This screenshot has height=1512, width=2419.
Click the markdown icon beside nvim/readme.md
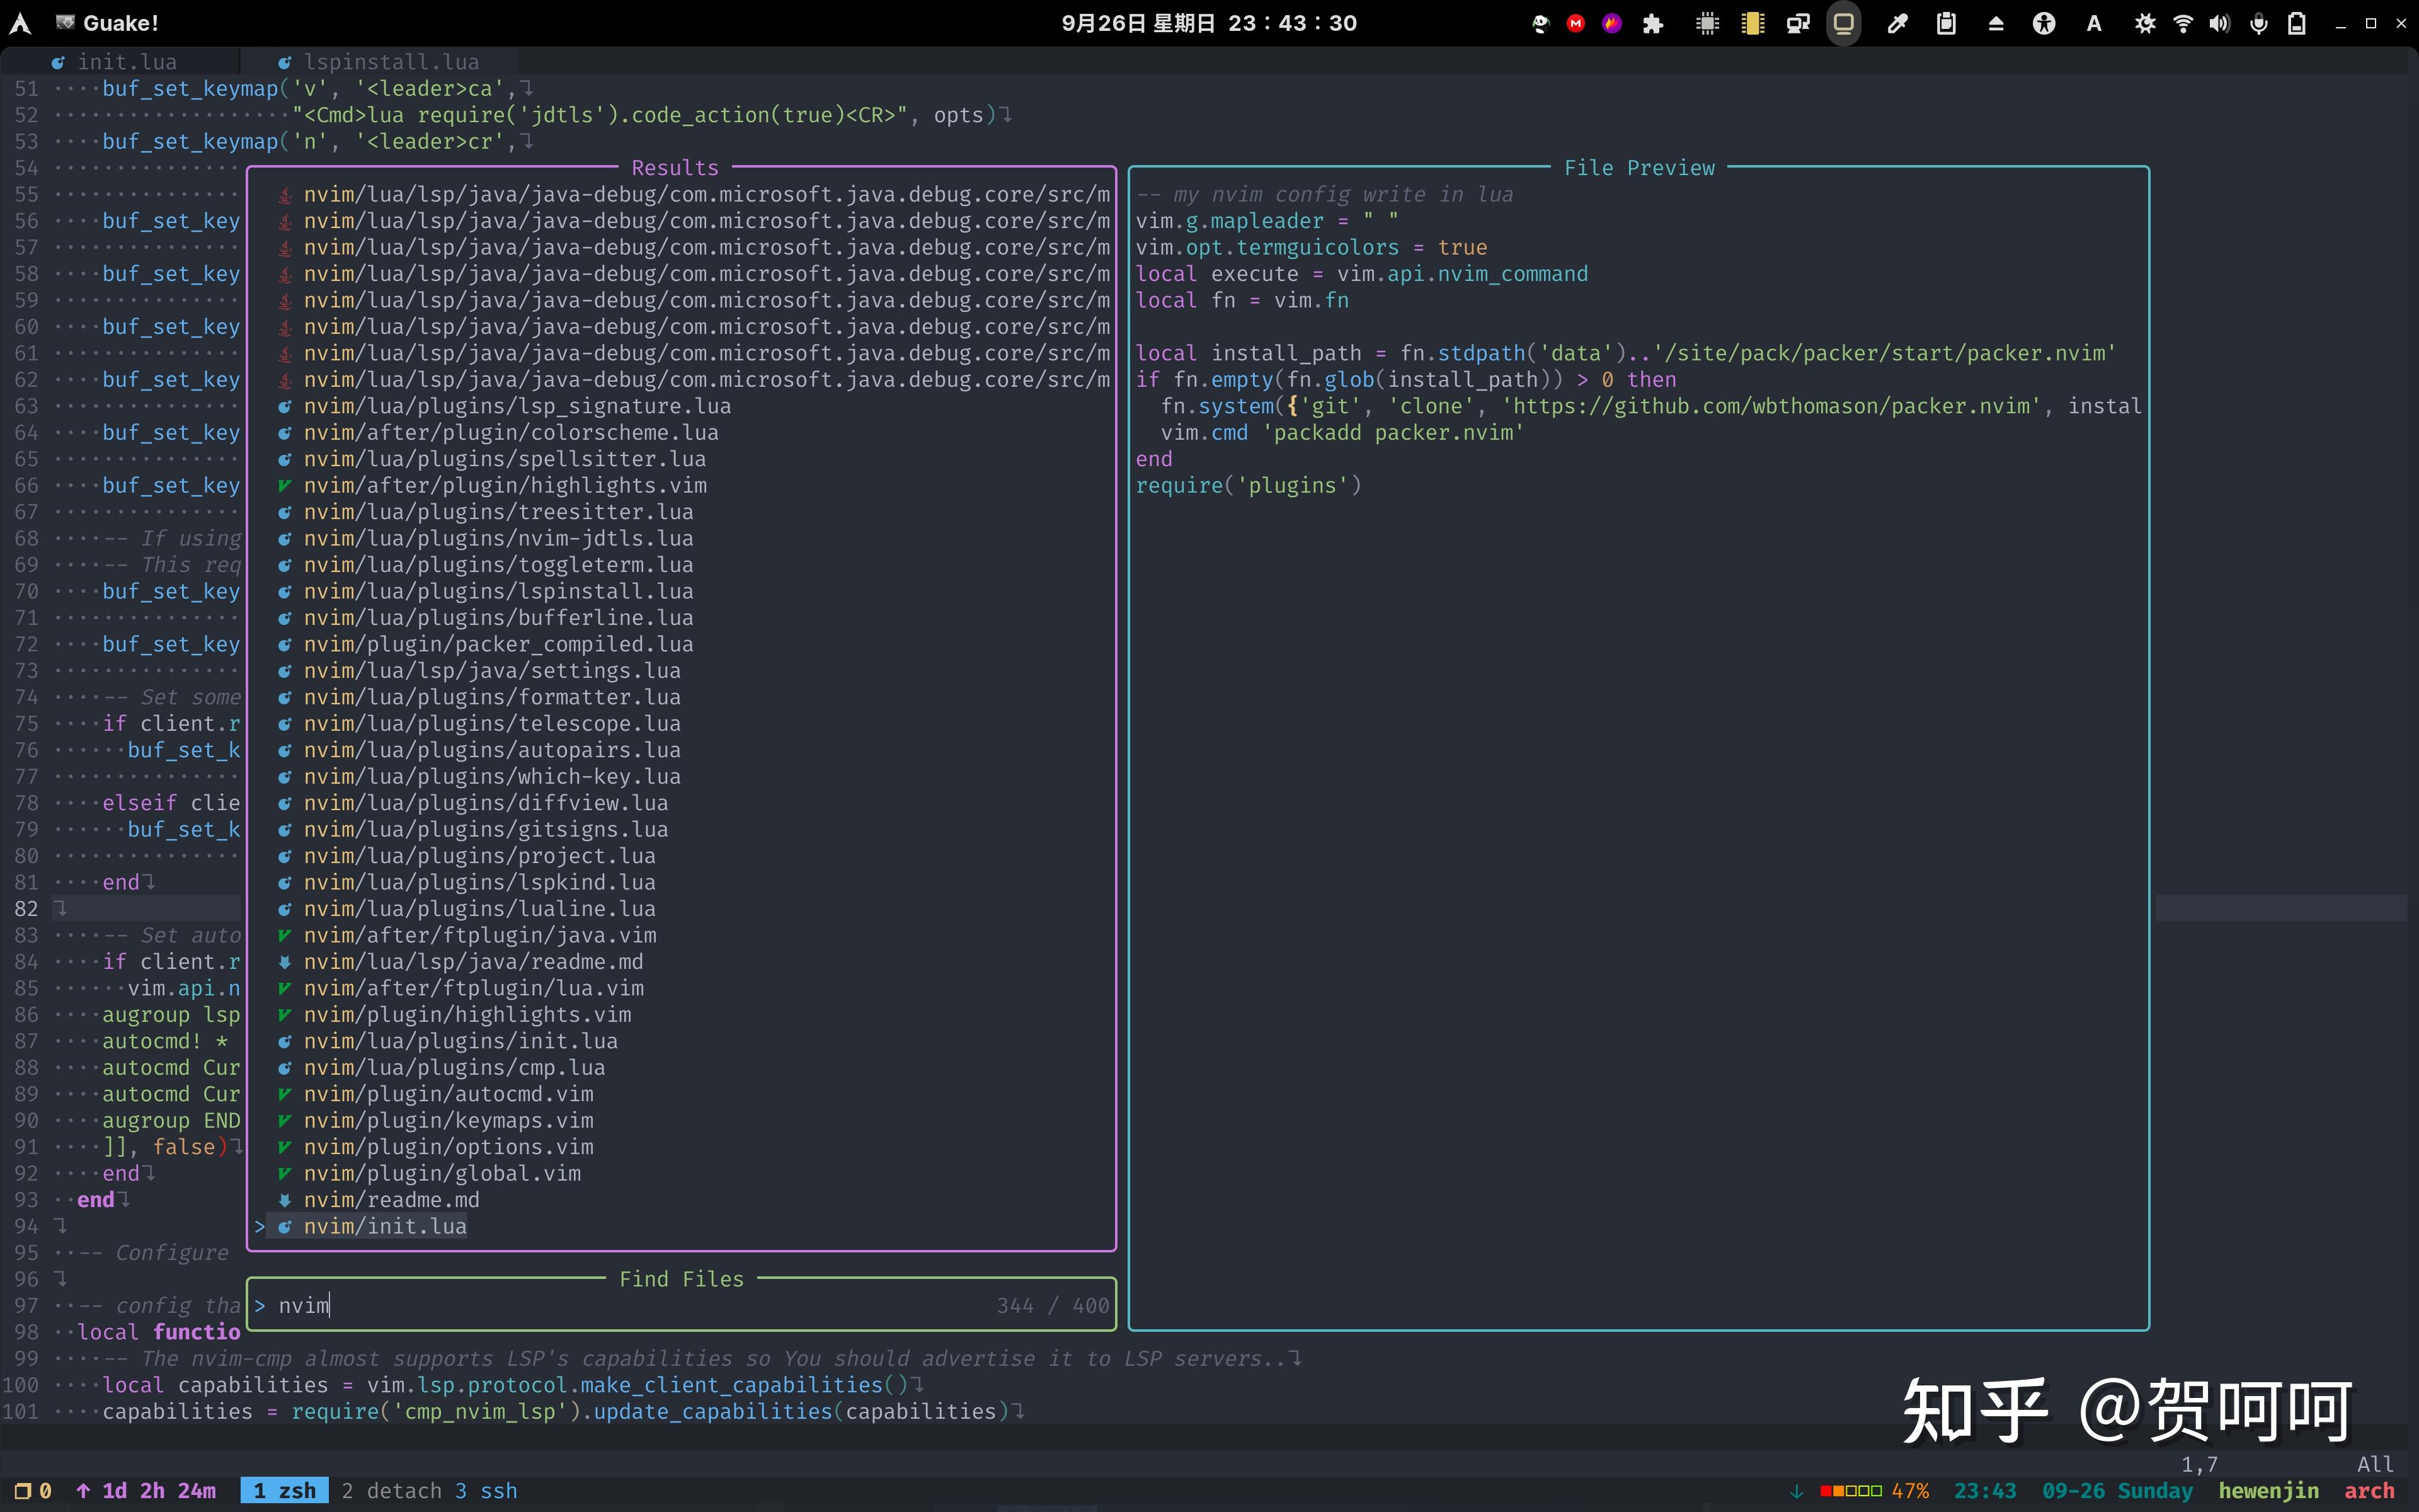(x=285, y=1199)
